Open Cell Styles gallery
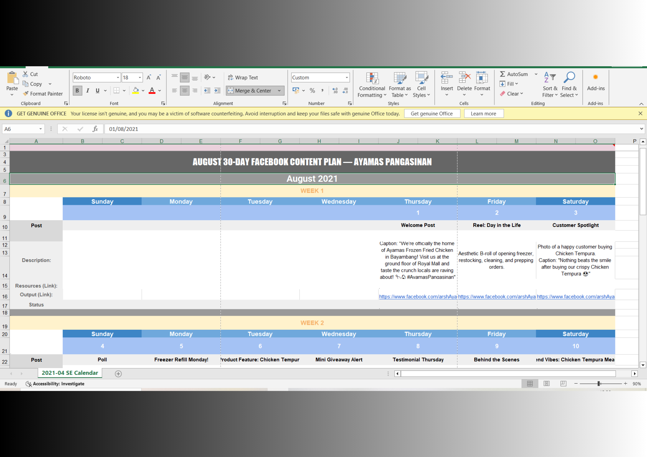Image resolution: width=647 pixels, height=457 pixels. click(422, 85)
